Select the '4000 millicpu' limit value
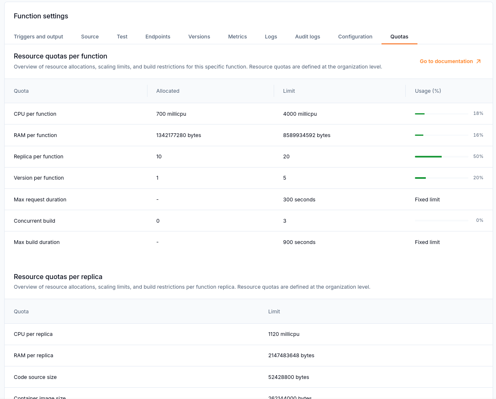The height and width of the screenshot is (399, 496). (x=300, y=114)
